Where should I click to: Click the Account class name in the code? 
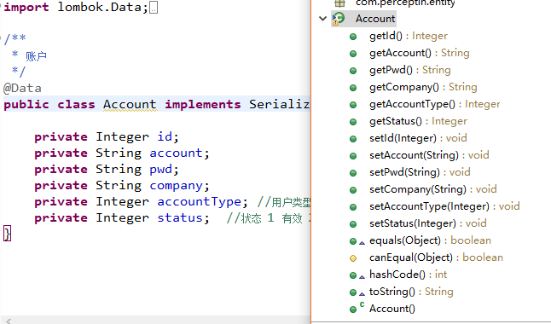(130, 104)
